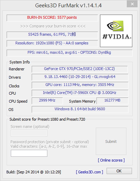Click the Intel Core i7-5960X CPU field
Image resolution: width=140 pixels, height=181 pixels.
[x=80, y=93]
